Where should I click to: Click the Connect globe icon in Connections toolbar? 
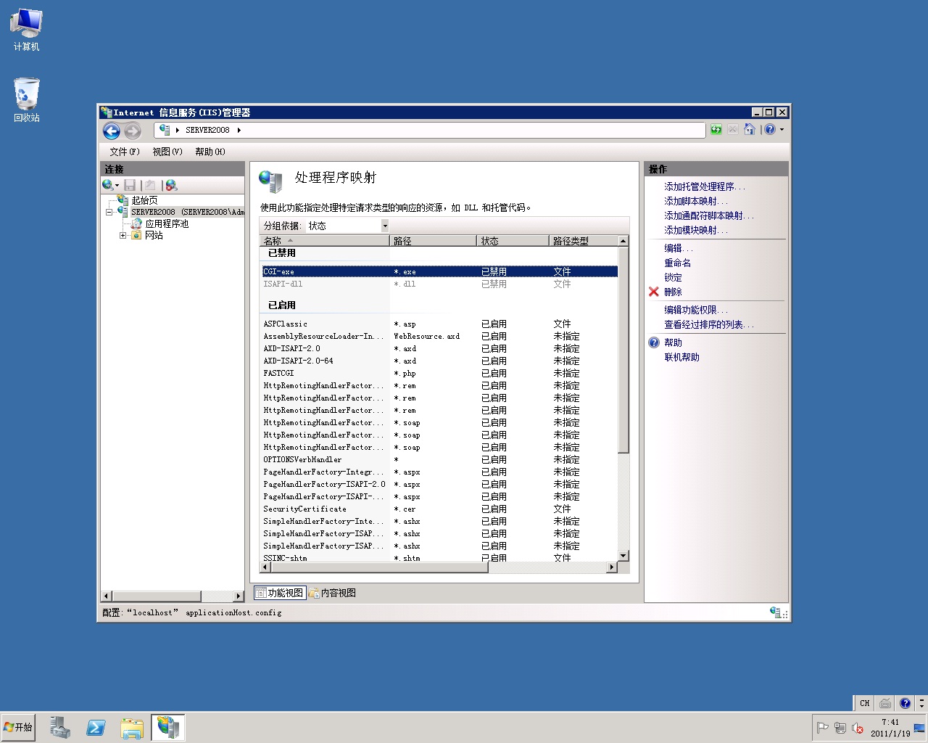108,185
